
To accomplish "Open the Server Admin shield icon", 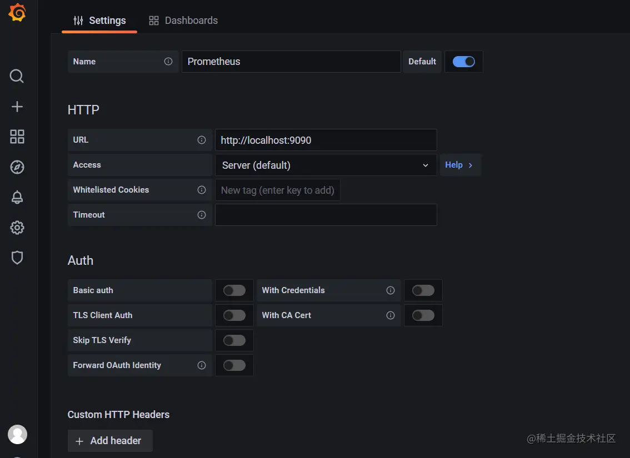I will point(17,258).
